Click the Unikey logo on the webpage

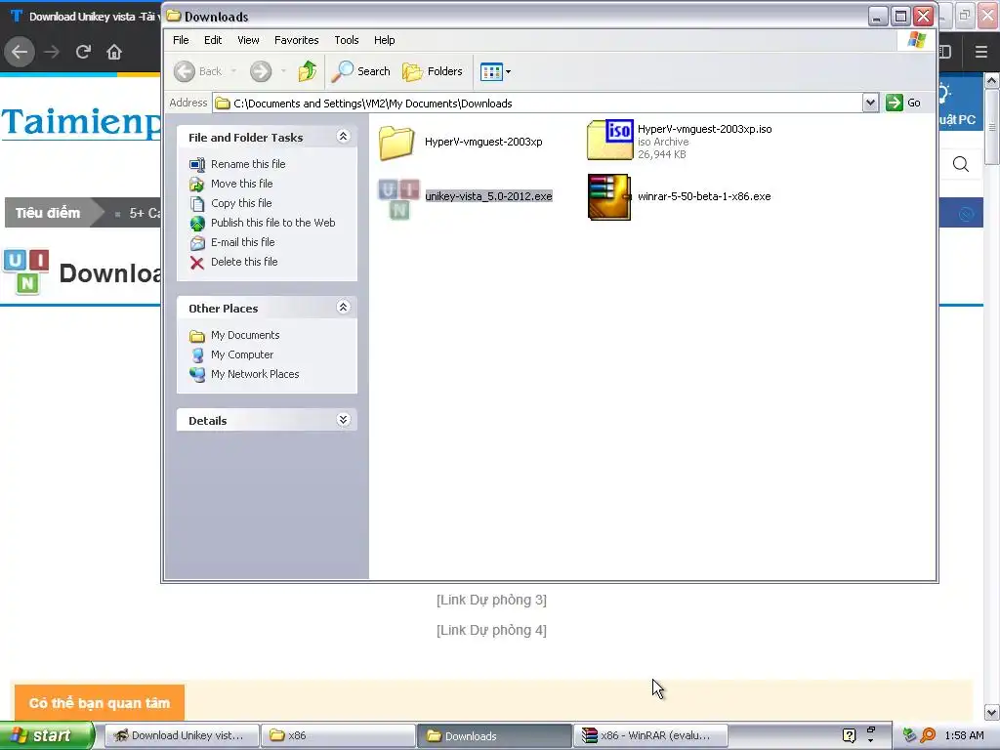tap(26, 271)
